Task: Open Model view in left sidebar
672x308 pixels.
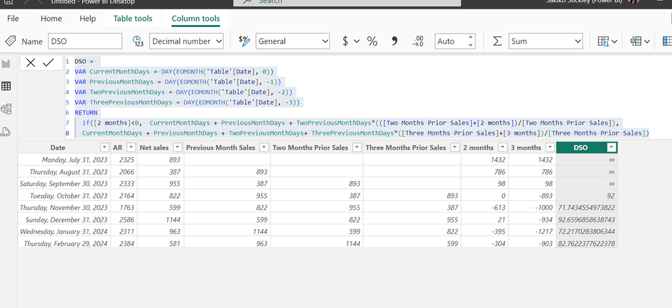Action: click(x=6, y=109)
